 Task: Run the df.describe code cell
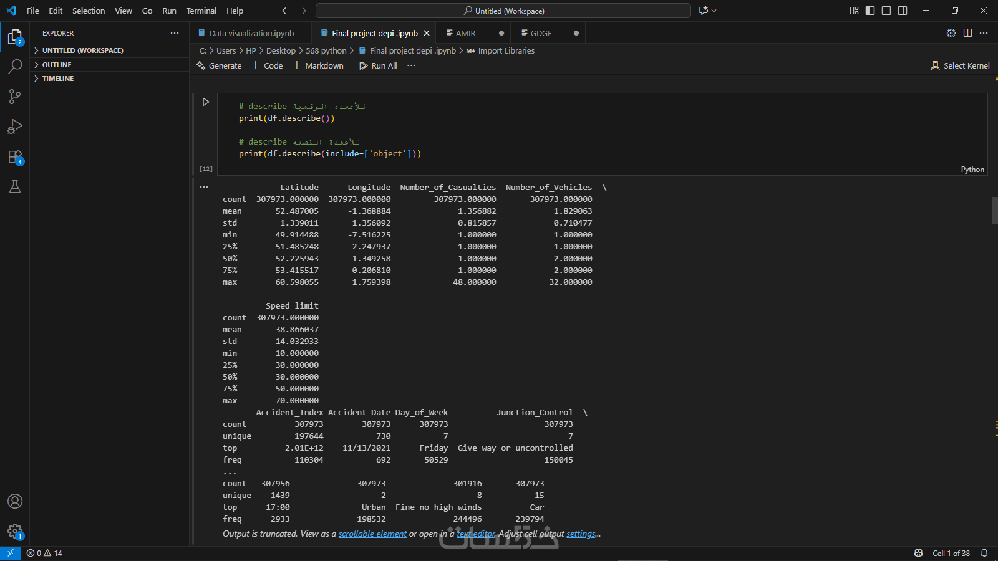pyautogui.click(x=206, y=102)
